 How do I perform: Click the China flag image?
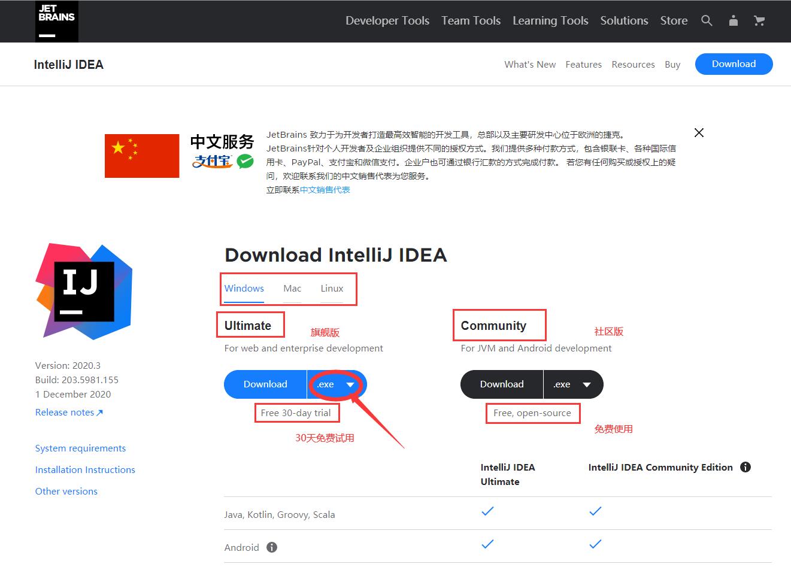click(x=142, y=156)
